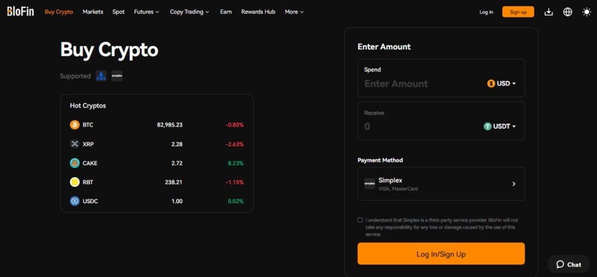Expand the Futures menu
Viewport: 597px width, 277px height.
point(146,12)
